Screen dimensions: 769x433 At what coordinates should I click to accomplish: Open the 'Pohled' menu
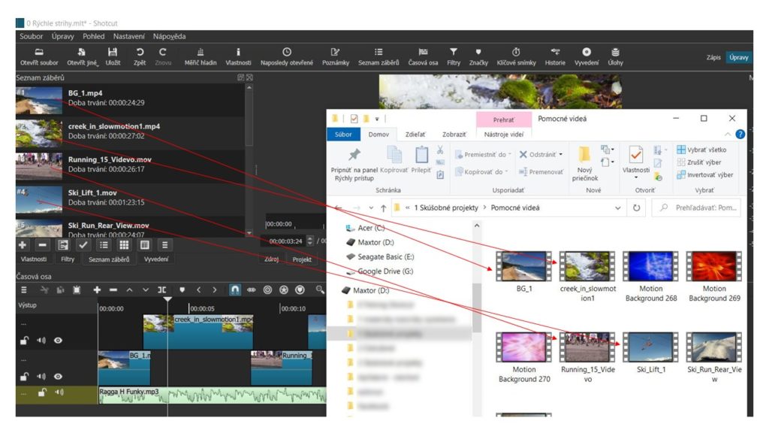pos(94,36)
